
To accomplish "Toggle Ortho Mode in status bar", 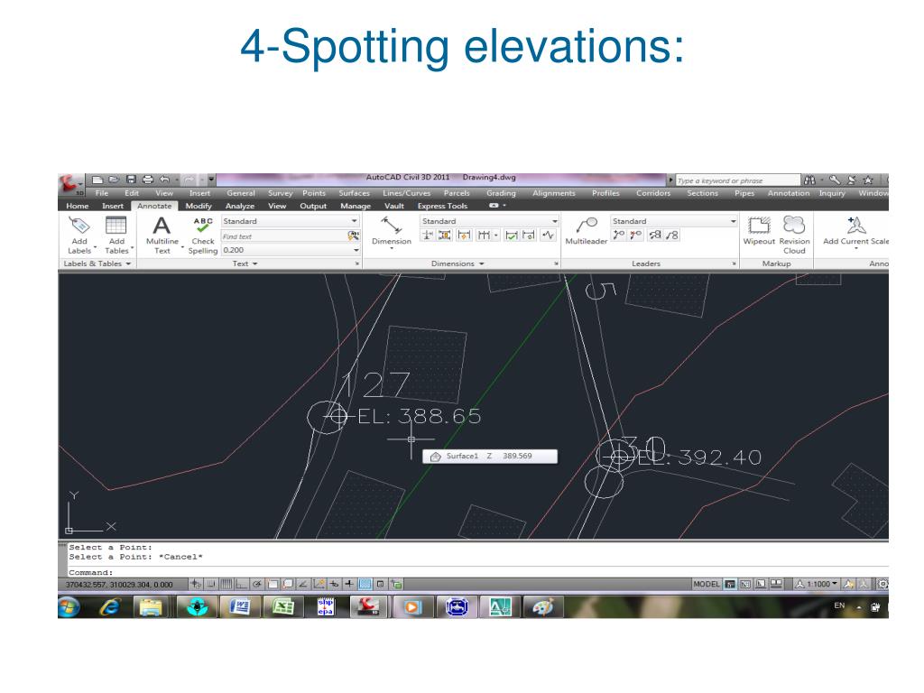I will [241, 584].
